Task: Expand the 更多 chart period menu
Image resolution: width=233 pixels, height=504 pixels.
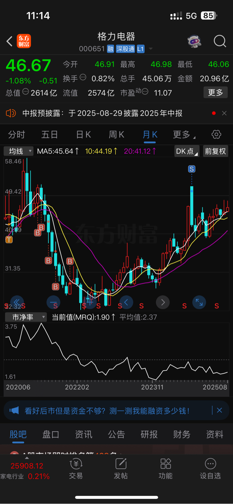Action: tap(184, 134)
